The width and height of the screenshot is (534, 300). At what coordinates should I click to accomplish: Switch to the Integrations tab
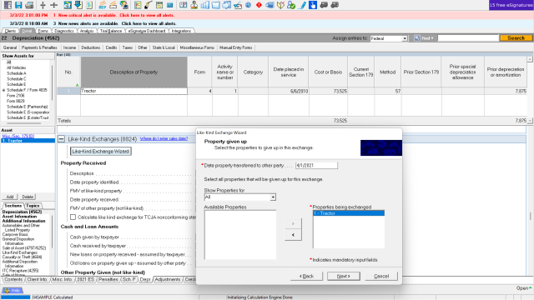[x=181, y=31]
